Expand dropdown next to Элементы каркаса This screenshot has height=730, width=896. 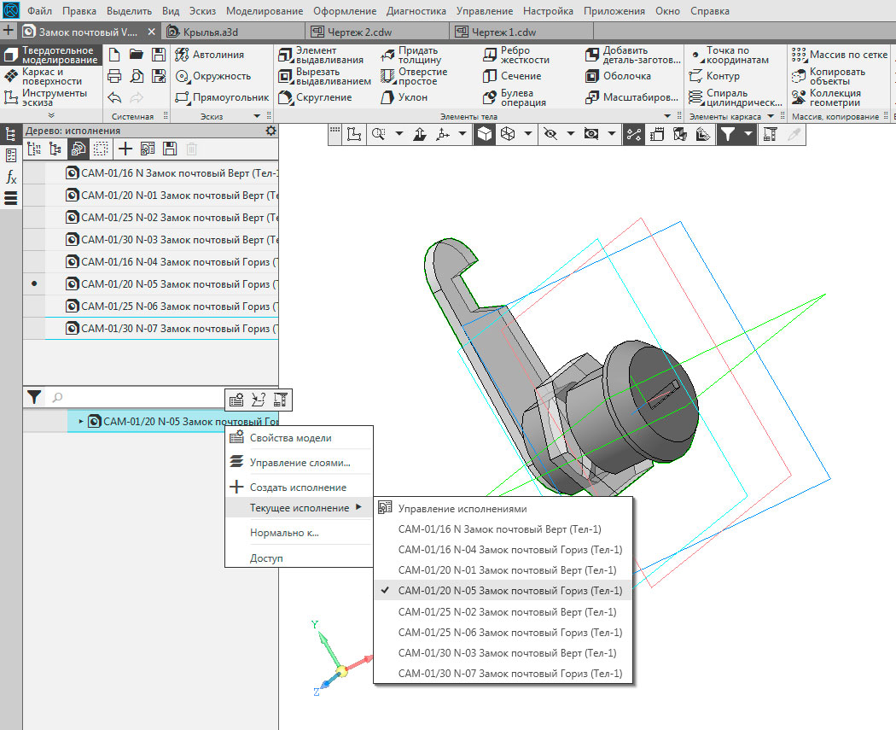[771, 116]
